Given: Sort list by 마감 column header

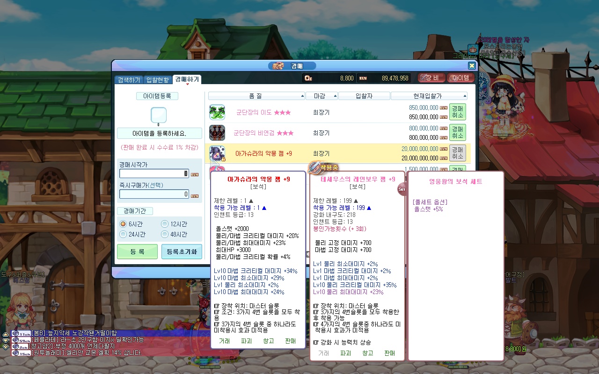Looking at the screenshot, I should 321,96.
